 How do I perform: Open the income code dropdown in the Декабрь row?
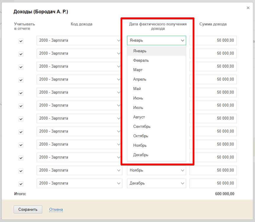tap(79, 183)
